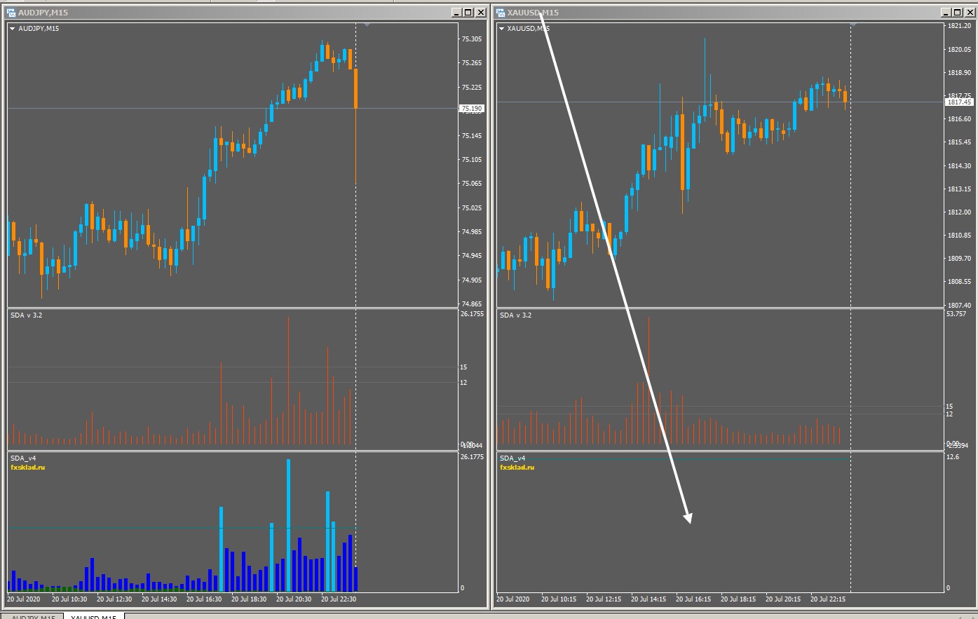This screenshot has width=978, height=619.
Task: Select the SDA_v4 label on XAUUSD chart
Action: [x=512, y=458]
